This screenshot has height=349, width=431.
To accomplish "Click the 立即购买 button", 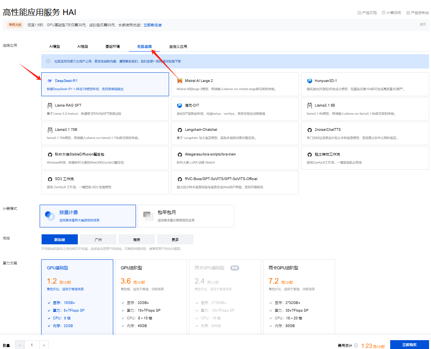I will point(409,345).
